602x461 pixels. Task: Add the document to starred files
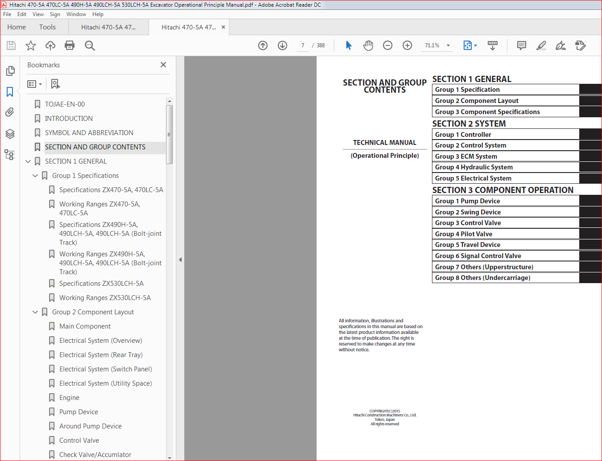31,45
